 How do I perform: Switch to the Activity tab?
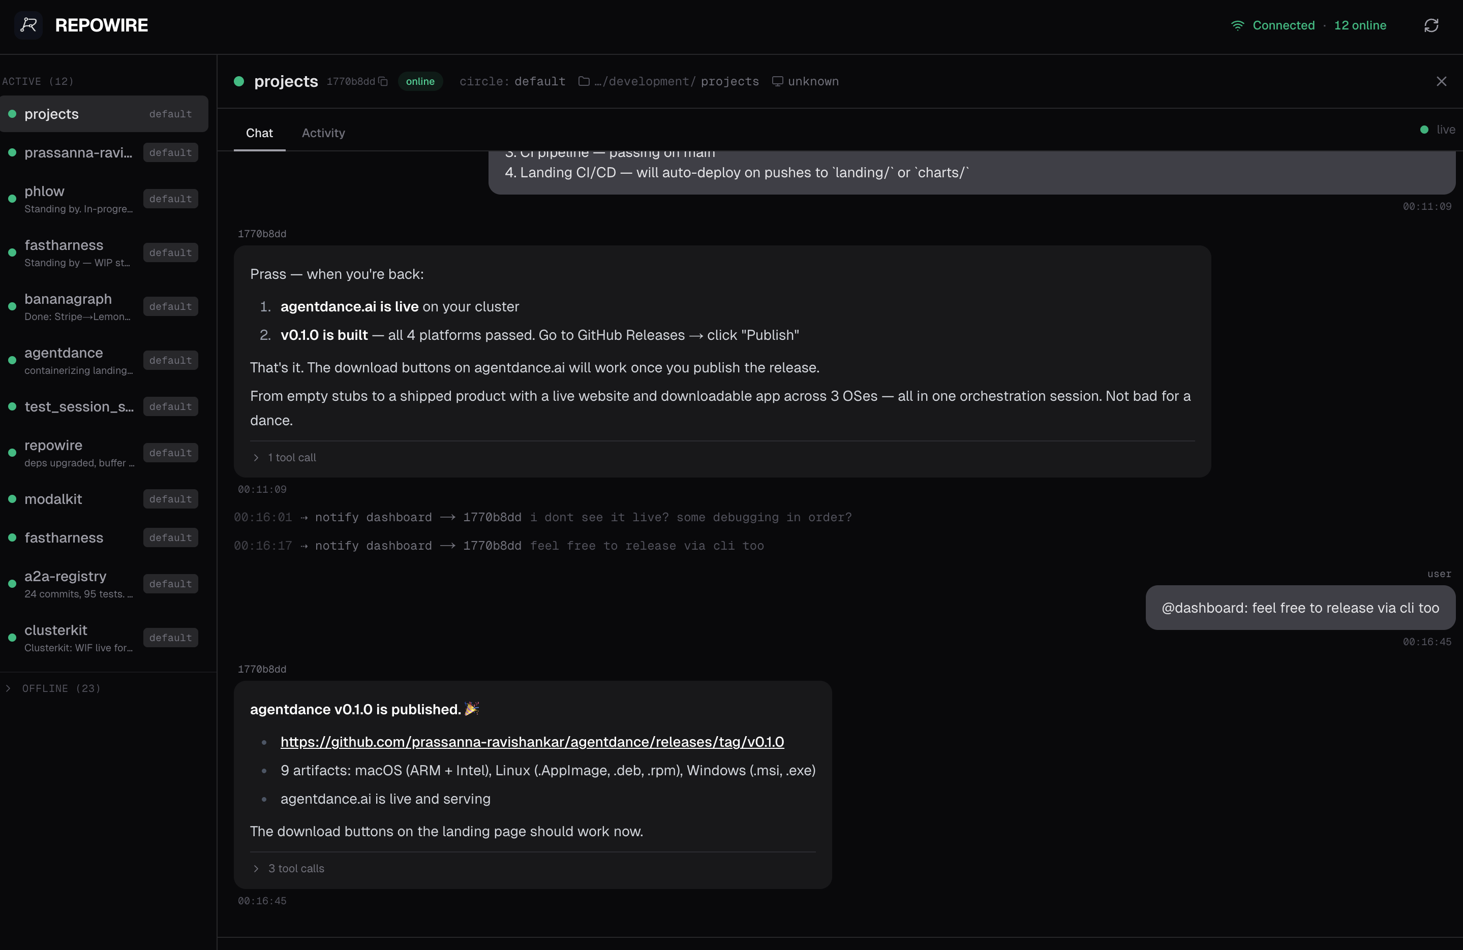click(x=323, y=133)
